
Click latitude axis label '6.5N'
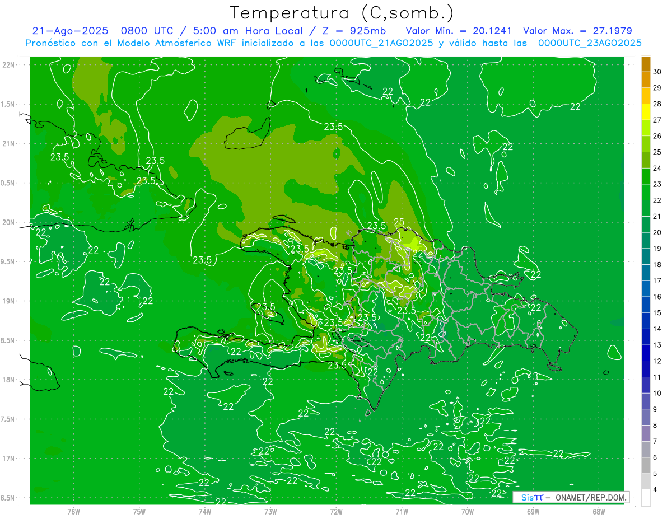click(x=8, y=498)
